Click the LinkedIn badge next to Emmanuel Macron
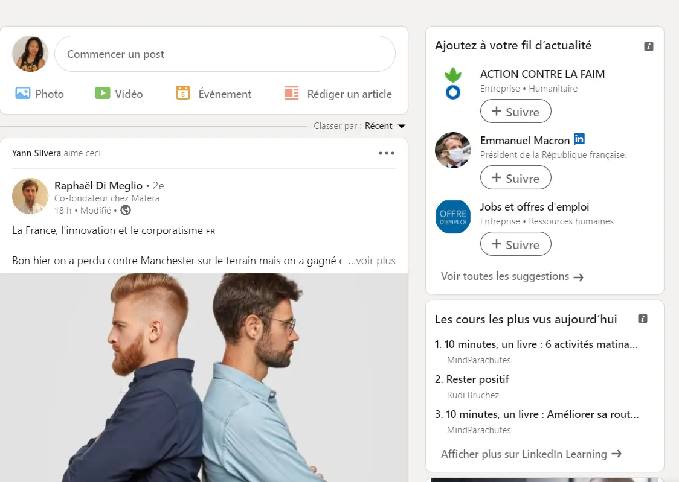The width and height of the screenshot is (679, 482). (579, 139)
